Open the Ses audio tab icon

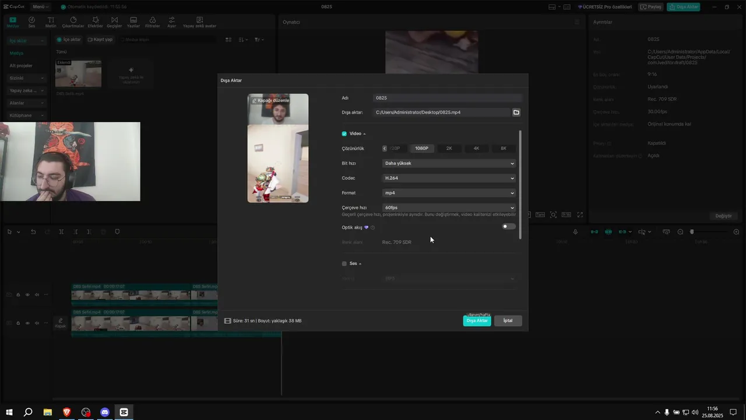31,22
